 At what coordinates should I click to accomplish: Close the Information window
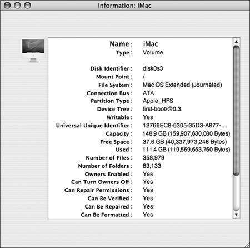pos(7,5)
